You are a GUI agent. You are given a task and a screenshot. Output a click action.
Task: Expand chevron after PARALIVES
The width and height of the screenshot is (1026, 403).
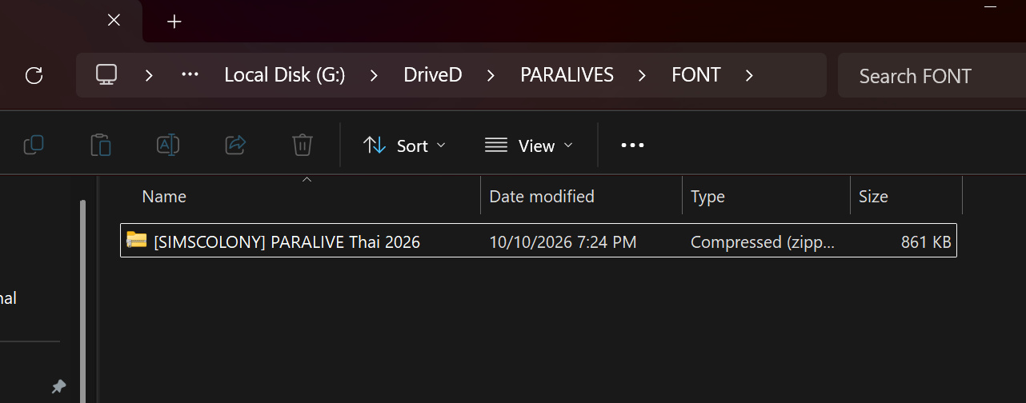[642, 75]
